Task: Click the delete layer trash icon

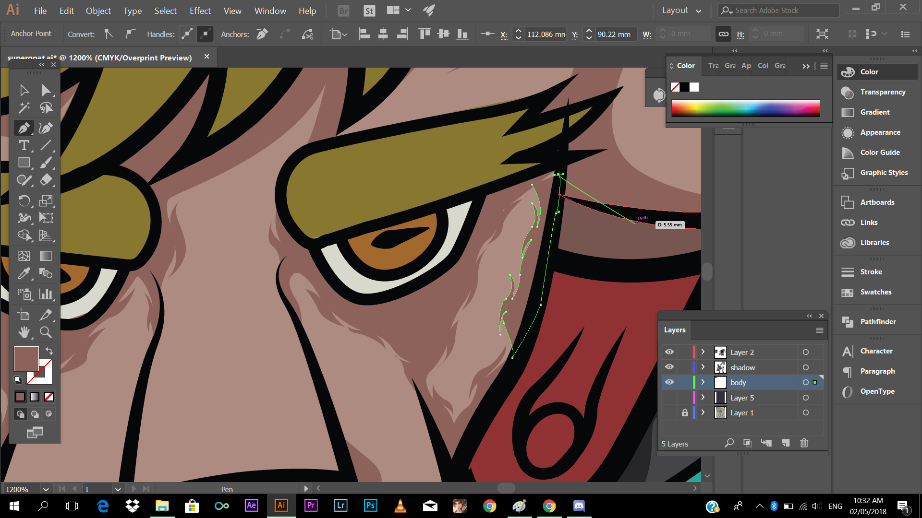Action: (x=804, y=443)
